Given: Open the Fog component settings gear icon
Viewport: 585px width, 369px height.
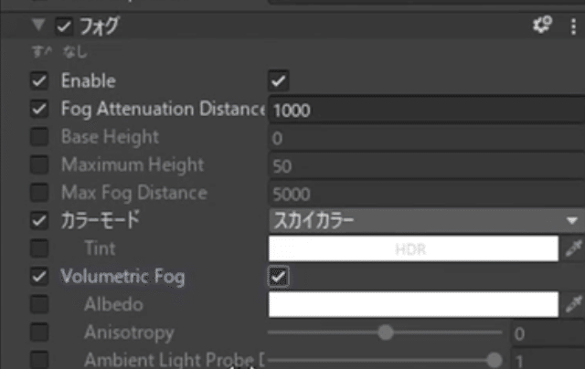Looking at the screenshot, I should point(542,26).
